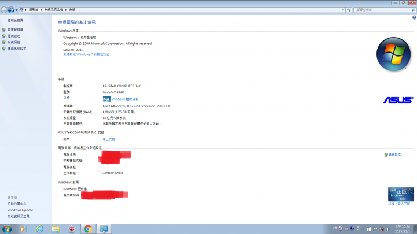Launch Internet Explorer from taskbar

click(x=39, y=229)
